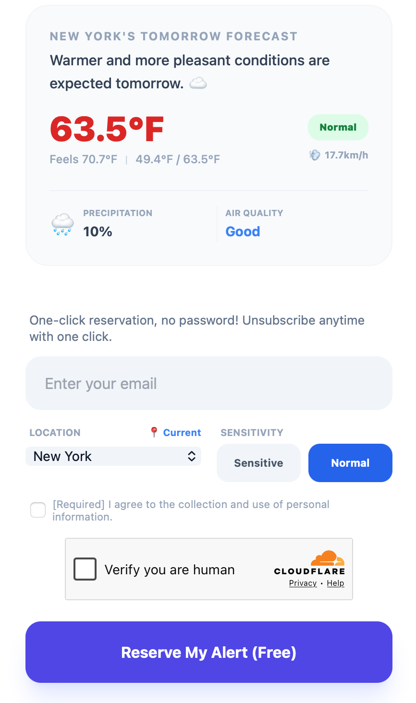Click the wind icon beside 17.7km/h
Viewport: 416px width, 703px height.
point(315,155)
